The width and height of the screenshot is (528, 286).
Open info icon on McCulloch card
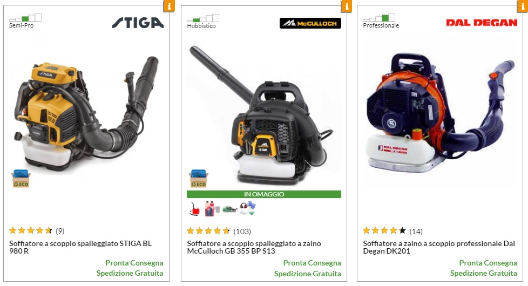(346, 6)
